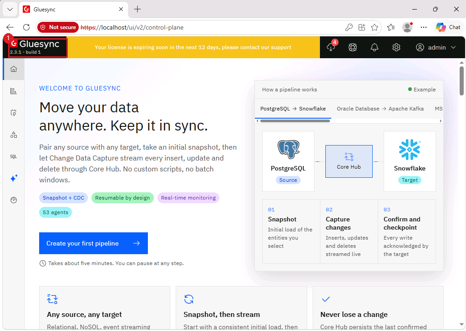466x331 pixels.
Task: Click the 02 Capture changes step
Action: click(x=349, y=231)
